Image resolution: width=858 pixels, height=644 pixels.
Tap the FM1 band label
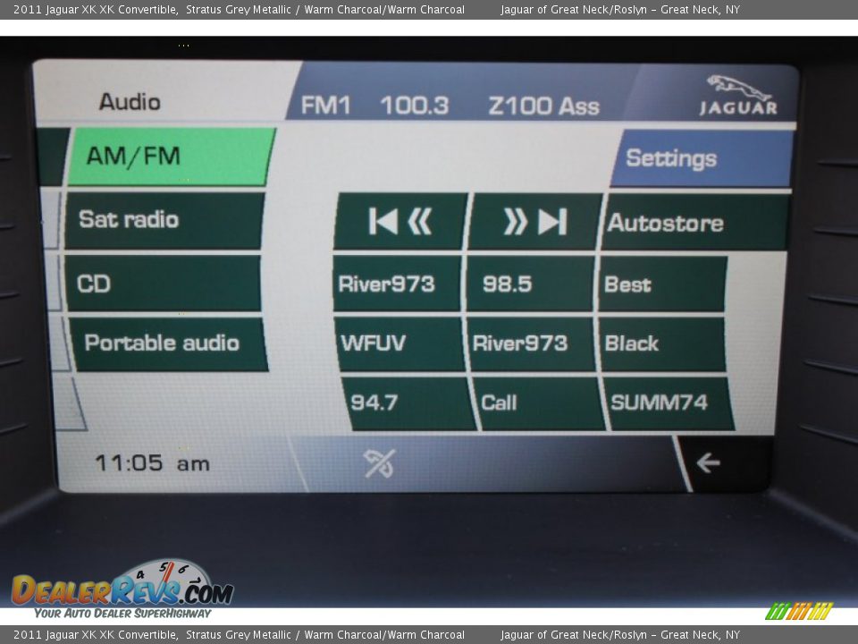(x=325, y=106)
